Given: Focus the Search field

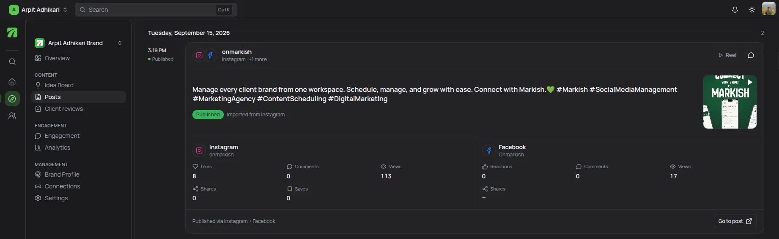Looking at the screenshot, I should (156, 10).
